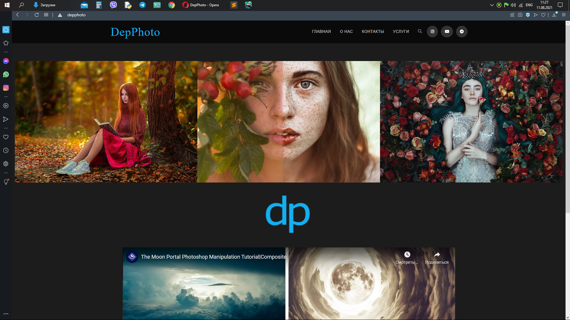Go to ГЛАВНАЯ menu item

321,31
